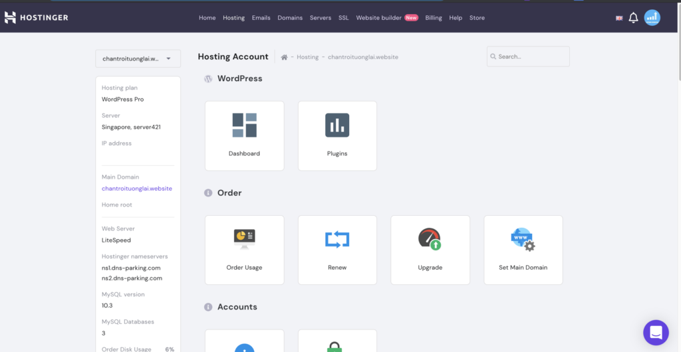Viewport: 681px width, 352px height.
Task: Click the Hosting breadcrumb link
Action: coord(307,57)
